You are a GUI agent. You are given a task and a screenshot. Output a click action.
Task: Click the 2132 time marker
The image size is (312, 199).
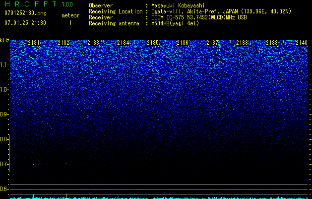coord(63,43)
